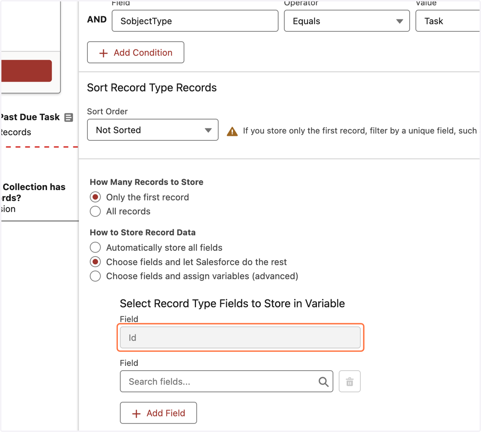The width and height of the screenshot is (481, 432).
Task: Click the Search fields input box
Action: (x=226, y=381)
